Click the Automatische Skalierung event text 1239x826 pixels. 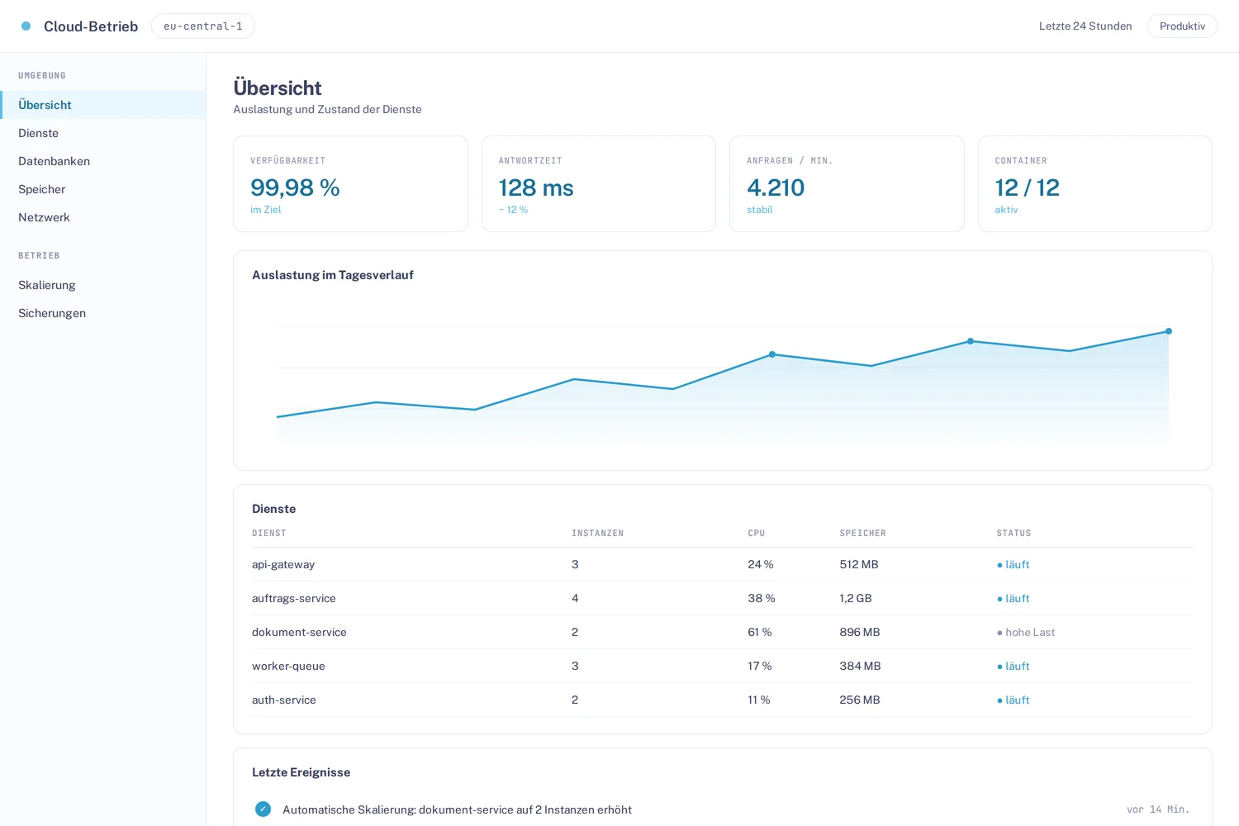(x=457, y=810)
